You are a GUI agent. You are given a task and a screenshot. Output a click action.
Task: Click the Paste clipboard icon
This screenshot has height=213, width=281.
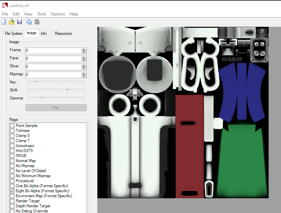pyautogui.click(x=37, y=22)
